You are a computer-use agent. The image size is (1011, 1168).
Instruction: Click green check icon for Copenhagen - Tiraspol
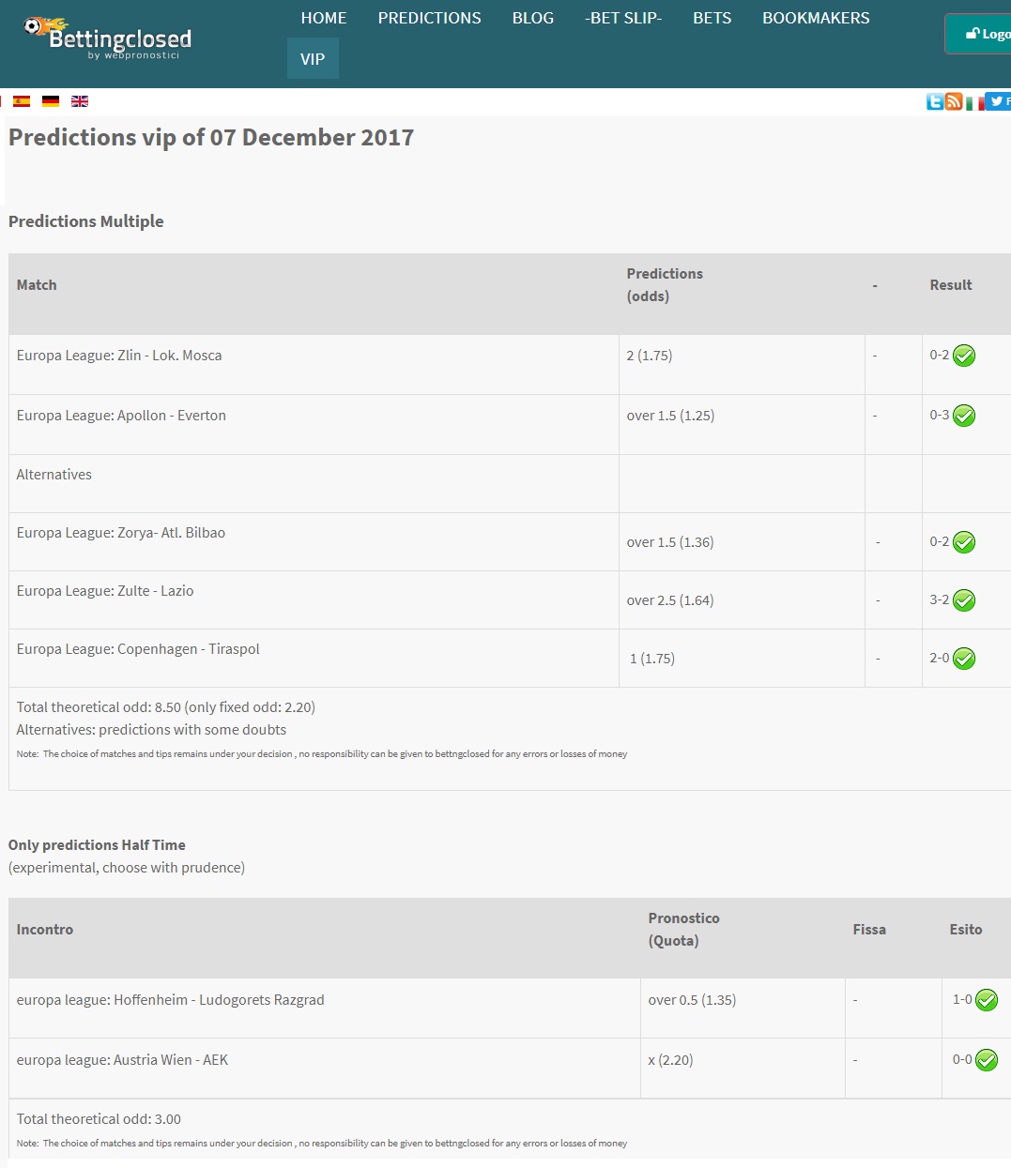[964, 659]
